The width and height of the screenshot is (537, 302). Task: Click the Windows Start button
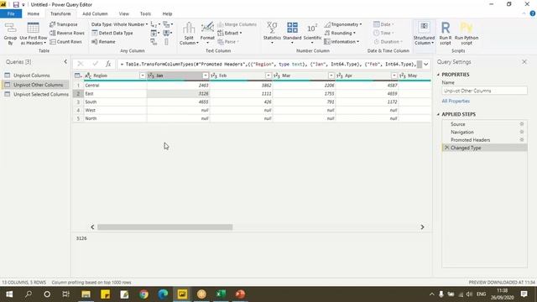click(x=9, y=294)
